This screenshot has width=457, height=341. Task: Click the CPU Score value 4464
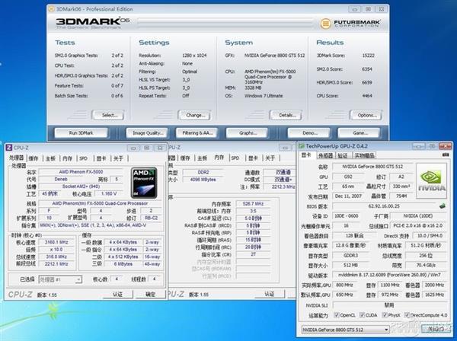tap(367, 95)
